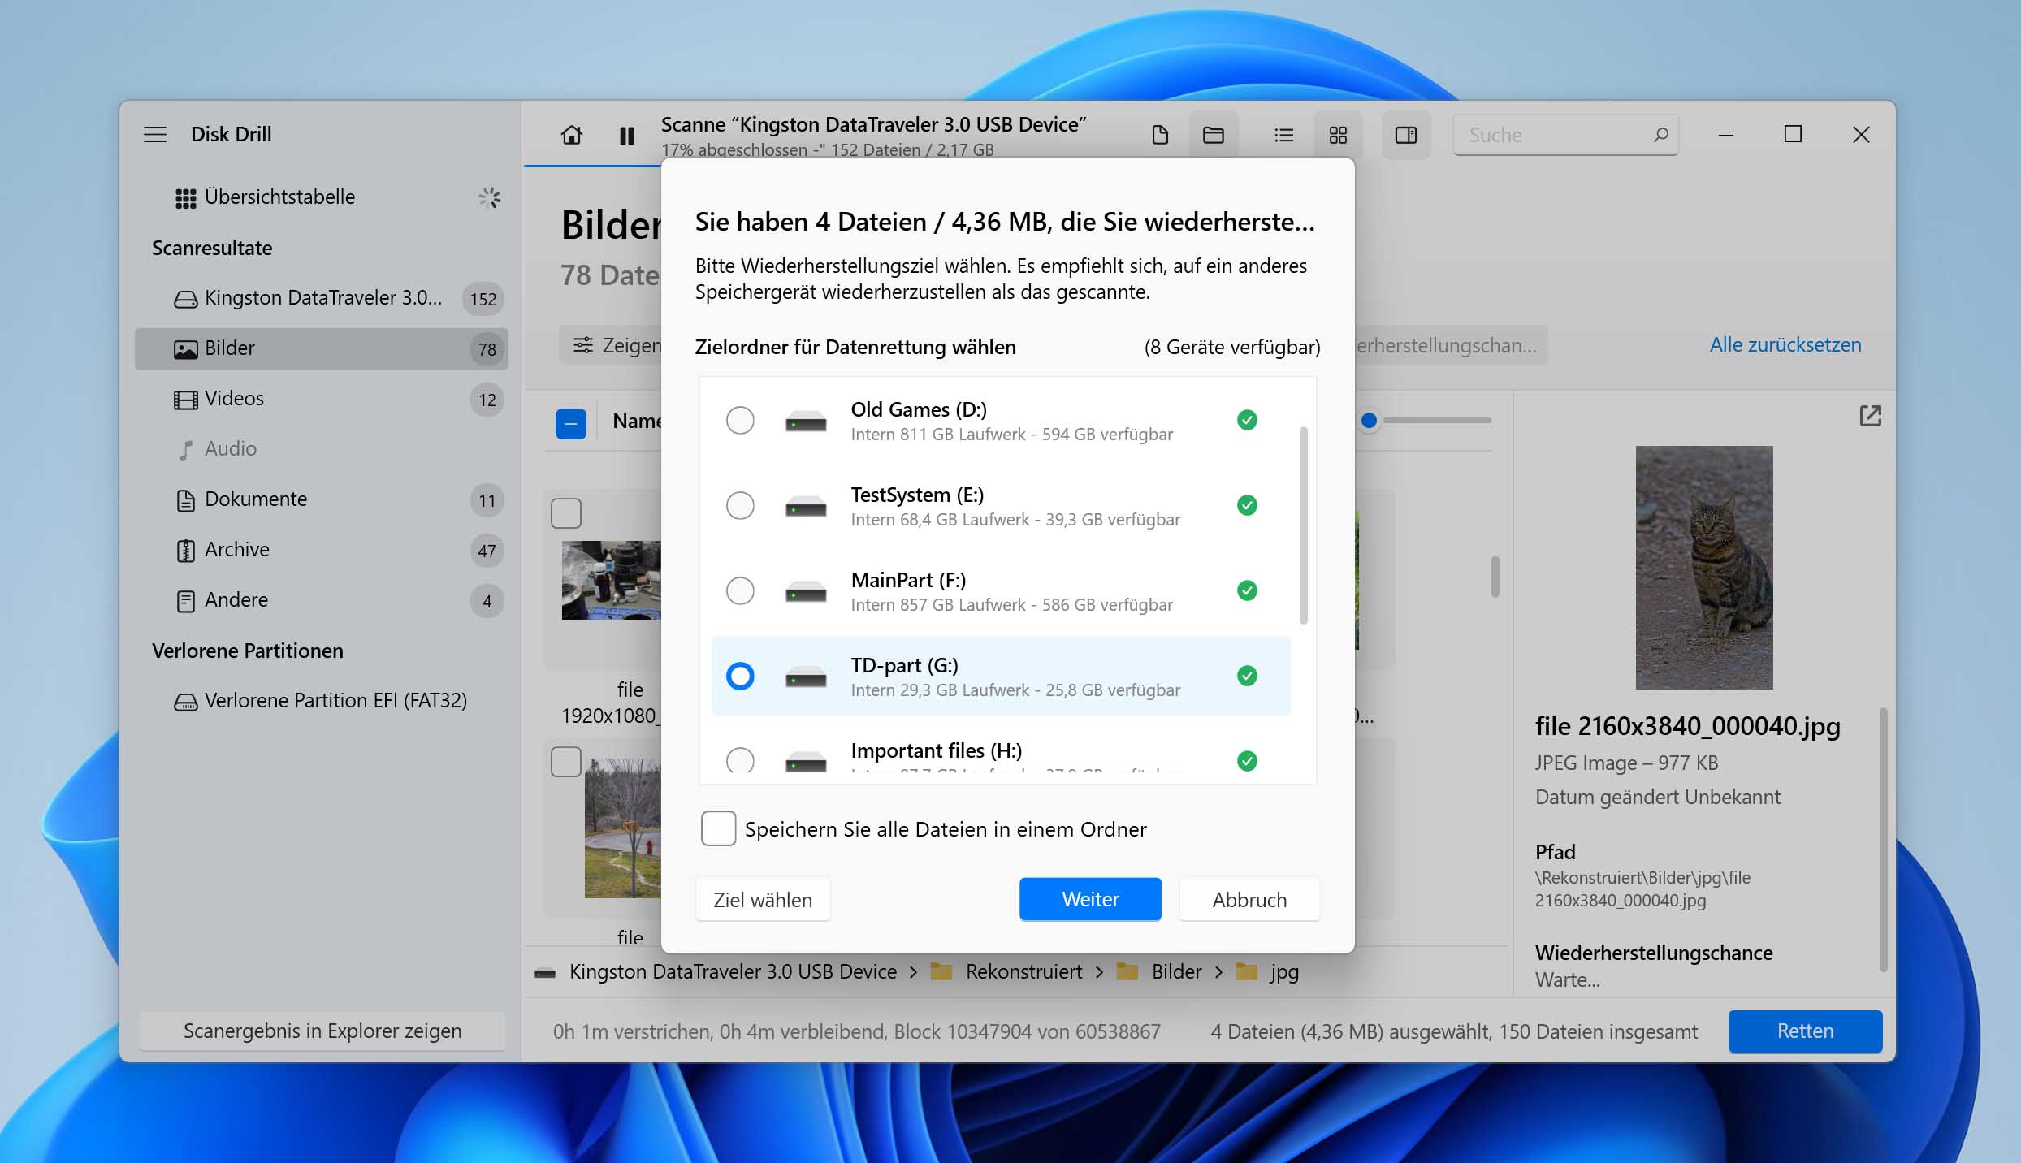Image resolution: width=2021 pixels, height=1163 pixels.
Task: Select Bilder category in sidebar
Action: pos(322,348)
